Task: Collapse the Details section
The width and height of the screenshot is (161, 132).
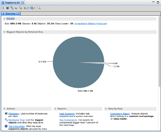Action: point(4,19)
